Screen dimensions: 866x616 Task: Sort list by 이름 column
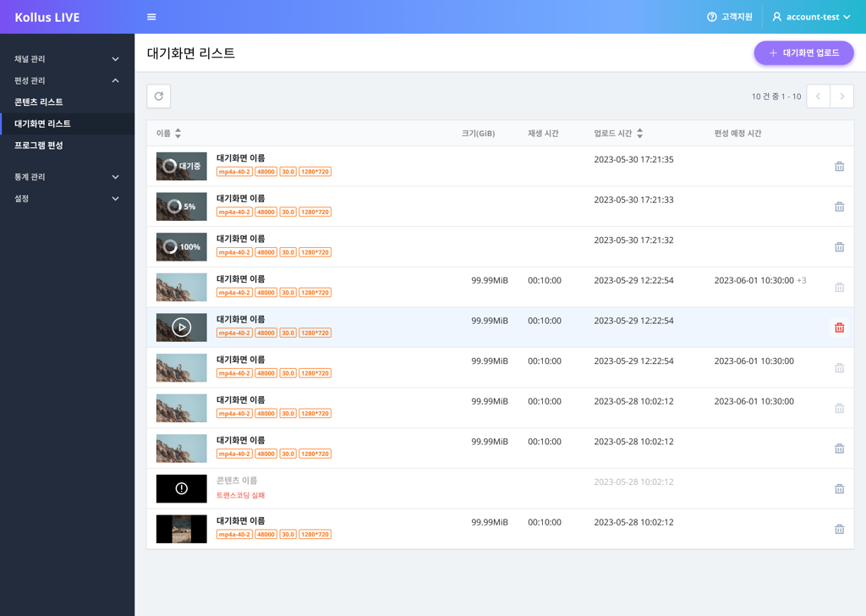[169, 134]
